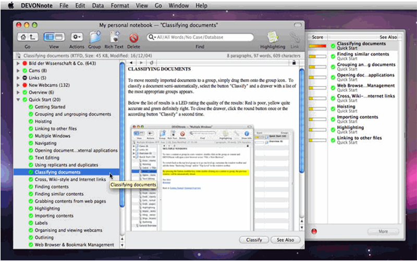Select Grouping and ungrouping documents item
417x261 pixels.
pos(73,114)
